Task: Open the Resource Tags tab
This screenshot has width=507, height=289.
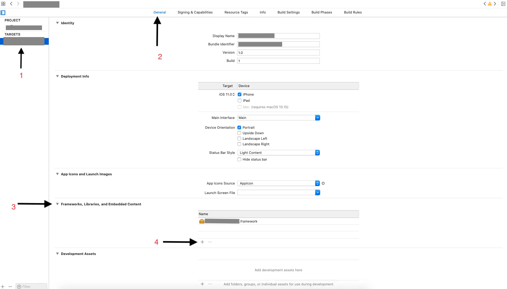Action: click(236, 13)
